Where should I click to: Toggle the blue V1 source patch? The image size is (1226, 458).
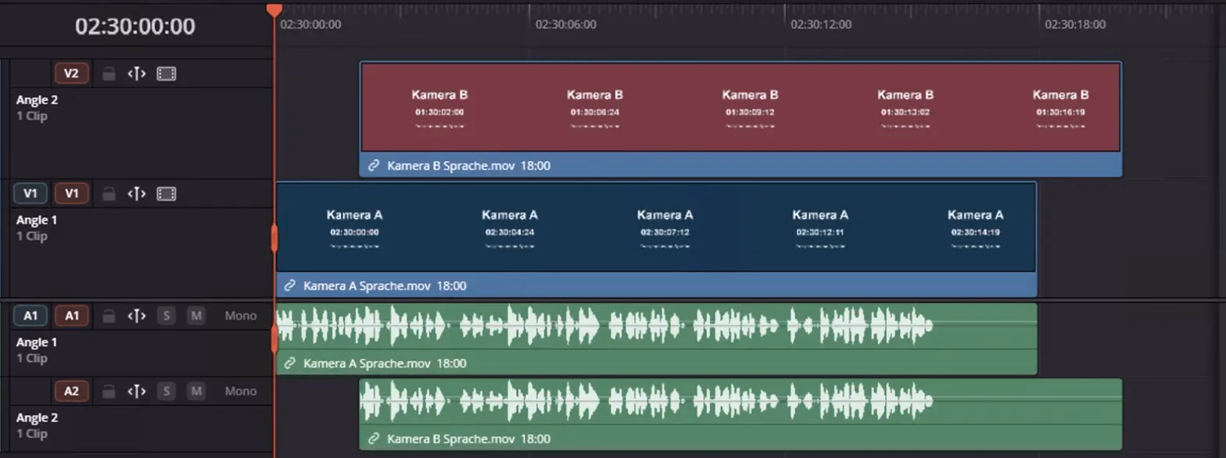[30, 194]
